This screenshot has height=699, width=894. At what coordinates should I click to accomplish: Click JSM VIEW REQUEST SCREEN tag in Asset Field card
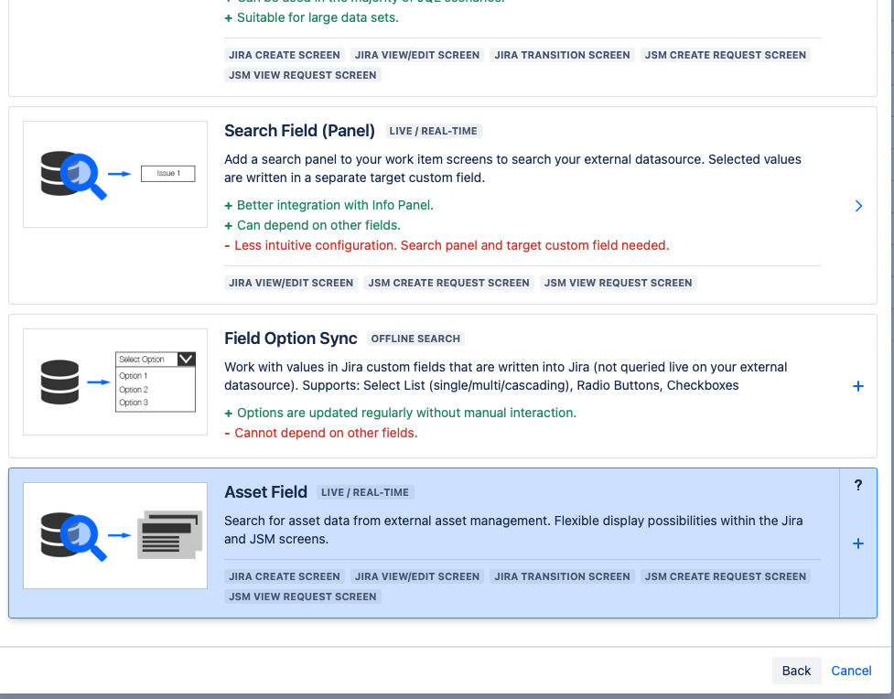tap(303, 597)
